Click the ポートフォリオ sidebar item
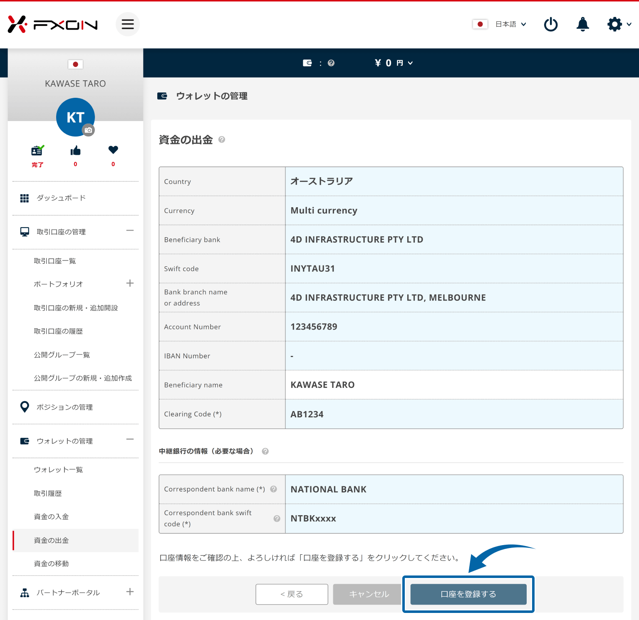The image size is (639, 620). click(x=58, y=284)
